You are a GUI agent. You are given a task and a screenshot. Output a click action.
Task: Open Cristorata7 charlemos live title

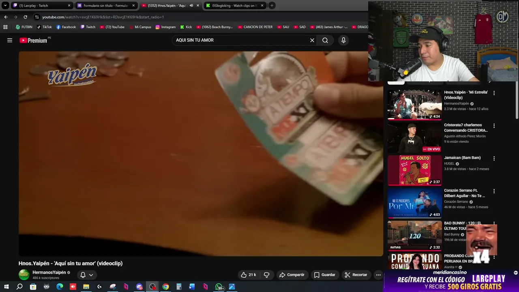click(x=466, y=128)
